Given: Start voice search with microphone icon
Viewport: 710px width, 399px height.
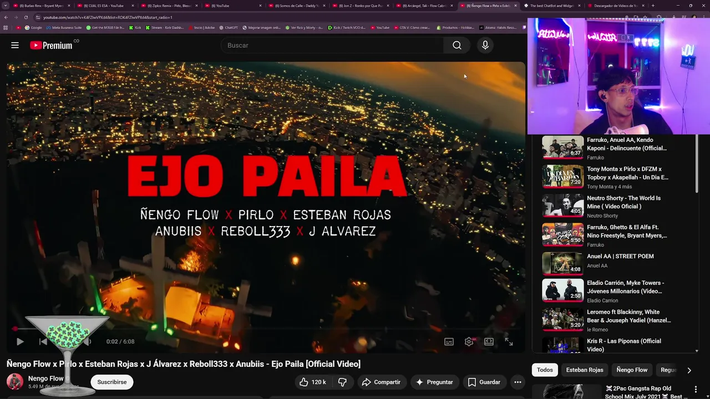Looking at the screenshot, I should 485,45.
